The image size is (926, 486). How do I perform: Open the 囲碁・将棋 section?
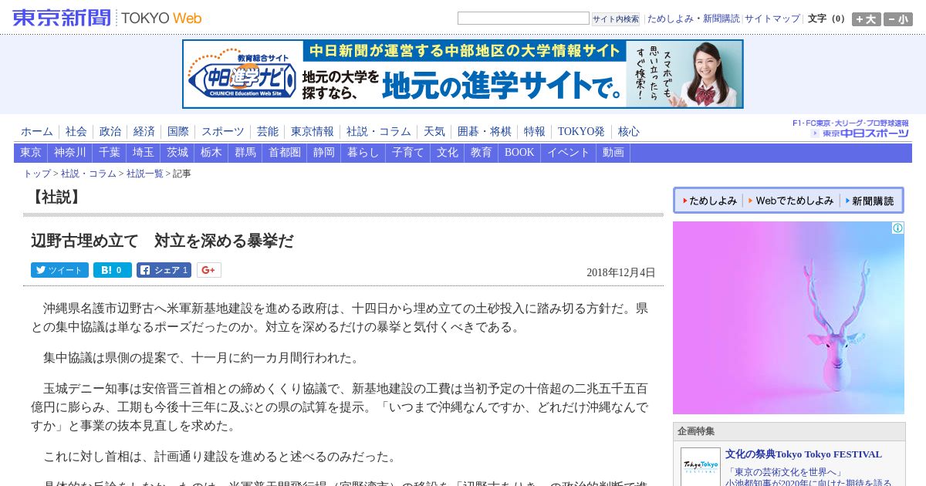pos(485,132)
